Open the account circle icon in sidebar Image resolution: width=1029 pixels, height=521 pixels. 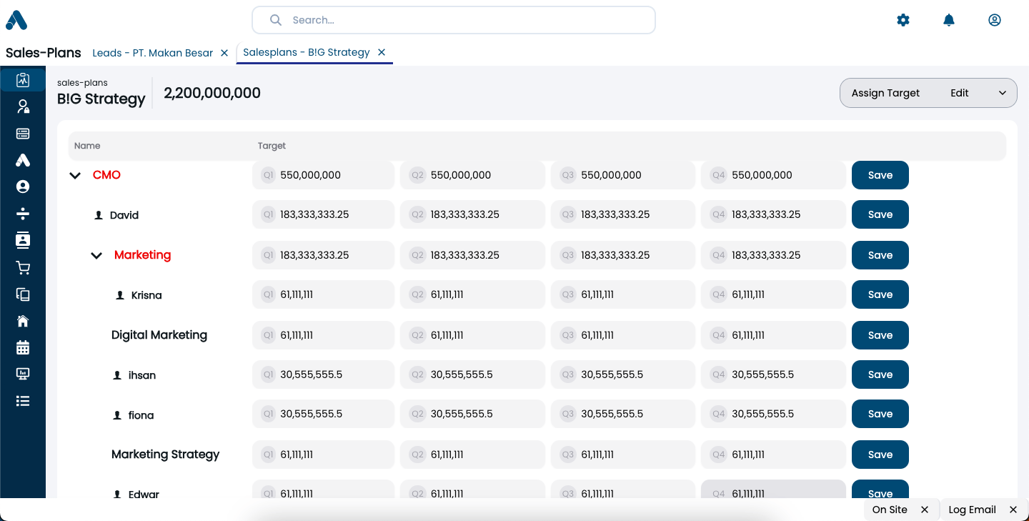click(23, 187)
